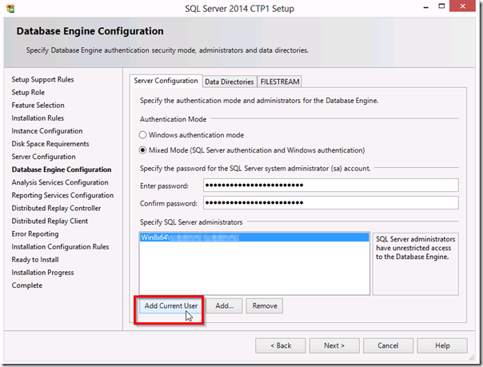This screenshot has height=367, width=483.
Task: Click the Instance Configuration step
Action: pos(47,131)
